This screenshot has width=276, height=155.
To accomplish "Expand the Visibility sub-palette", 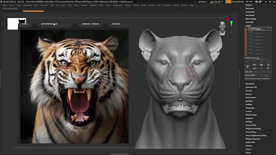I will point(249,104).
